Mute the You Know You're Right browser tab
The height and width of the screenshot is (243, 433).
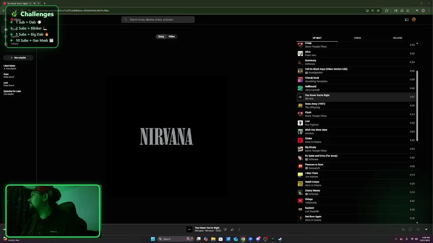point(34,3)
